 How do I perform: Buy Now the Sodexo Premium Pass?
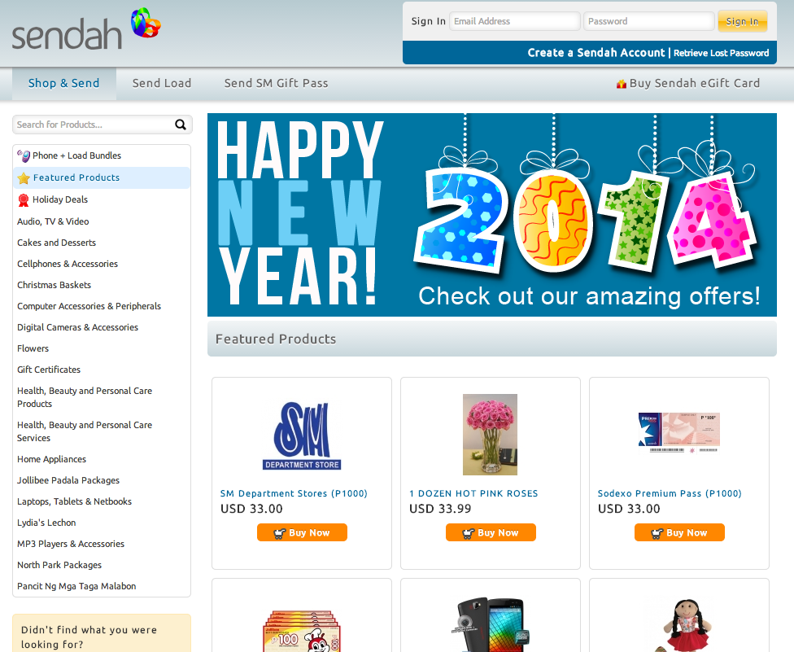tap(679, 532)
